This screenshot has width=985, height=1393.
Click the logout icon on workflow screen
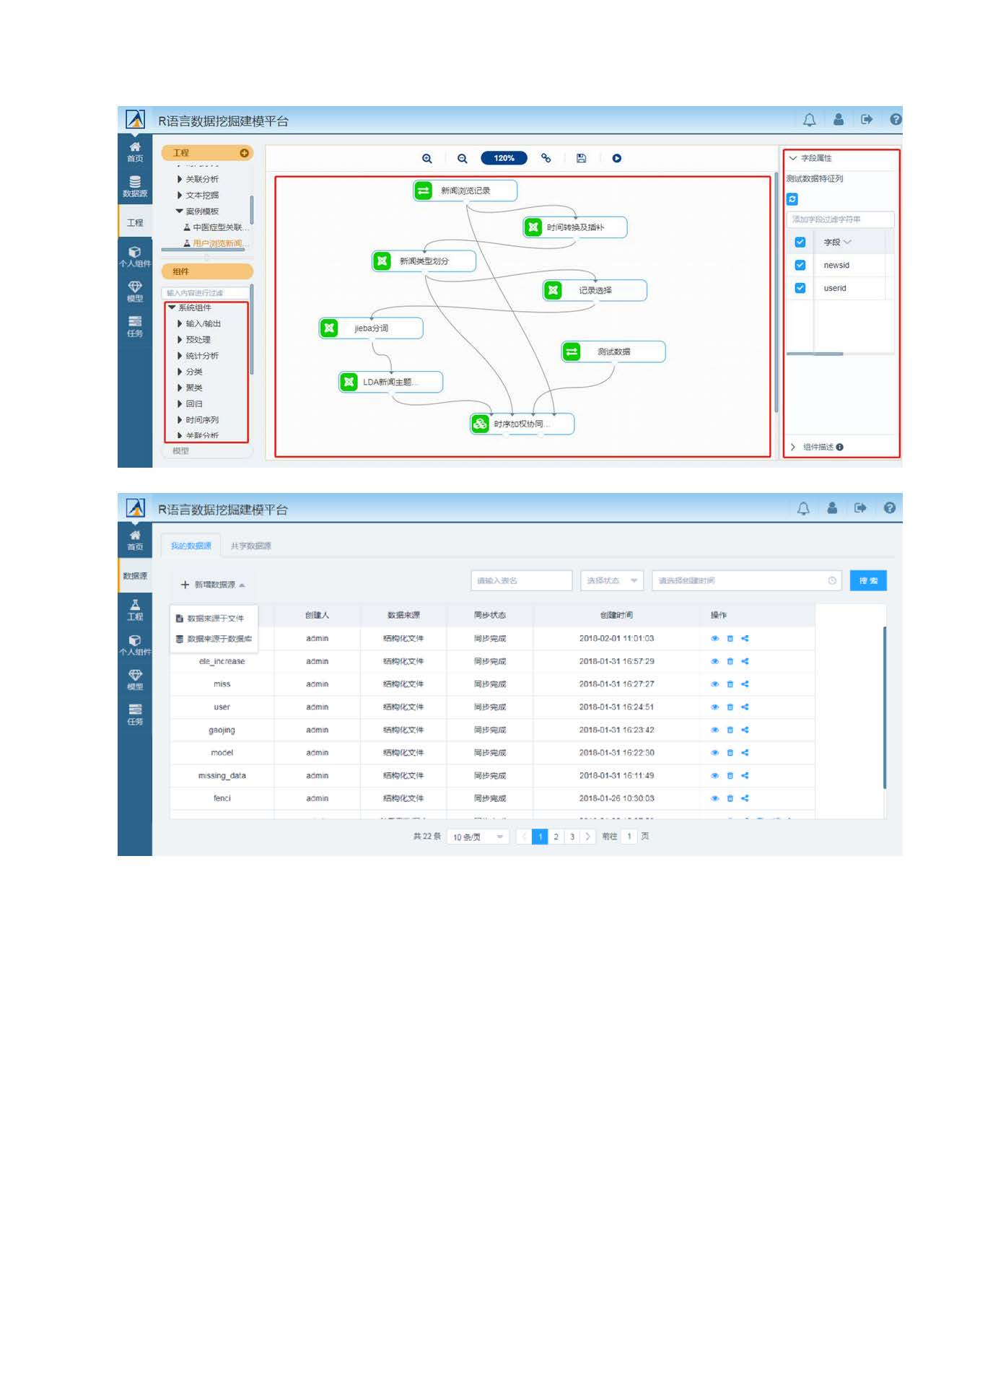[867, 119]
